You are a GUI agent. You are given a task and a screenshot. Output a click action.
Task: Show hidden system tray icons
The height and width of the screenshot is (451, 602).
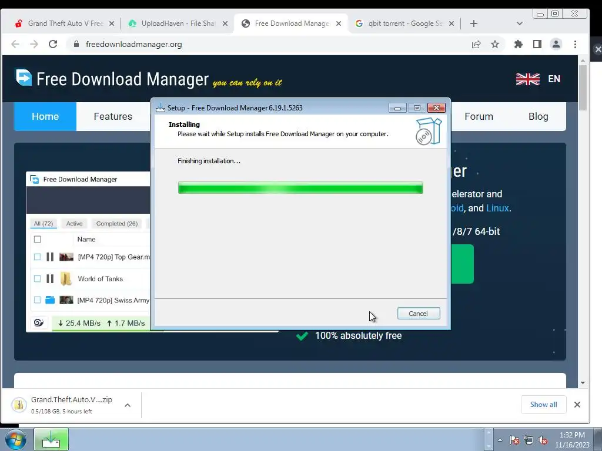click(500, 440)
